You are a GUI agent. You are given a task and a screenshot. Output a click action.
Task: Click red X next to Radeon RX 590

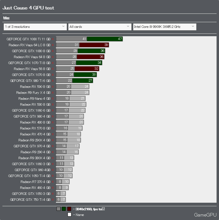(53, 87)
